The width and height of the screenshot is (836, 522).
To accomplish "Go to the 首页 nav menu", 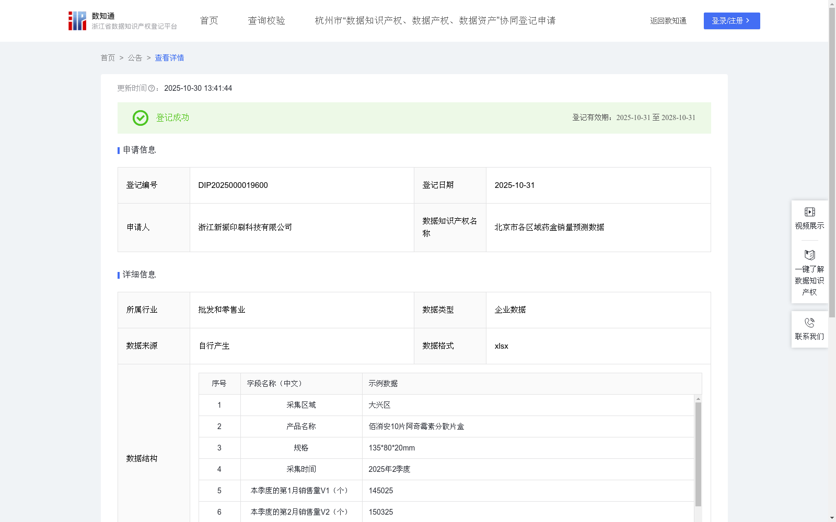I will 209,21.
